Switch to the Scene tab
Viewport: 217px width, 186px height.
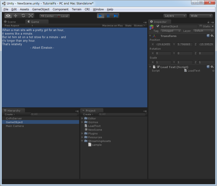click(x=10, y=22)
